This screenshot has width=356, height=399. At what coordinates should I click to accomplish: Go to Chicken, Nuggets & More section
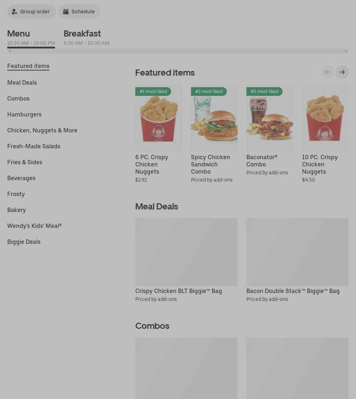coord(42,130)
